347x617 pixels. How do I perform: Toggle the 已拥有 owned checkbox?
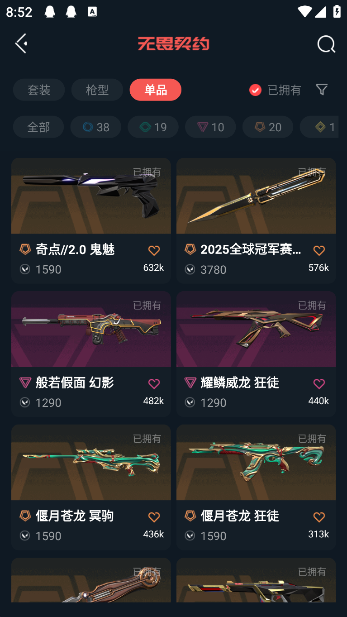[x=255, y=90]
